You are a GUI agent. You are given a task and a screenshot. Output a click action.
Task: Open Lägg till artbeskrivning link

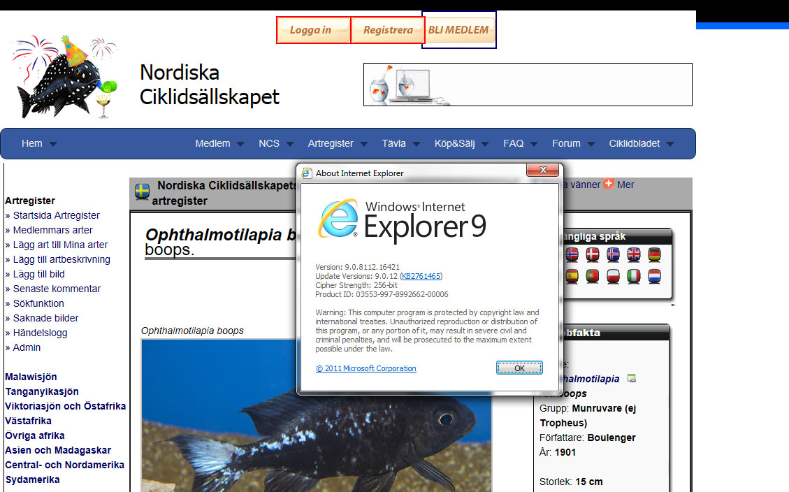point(61,259)
